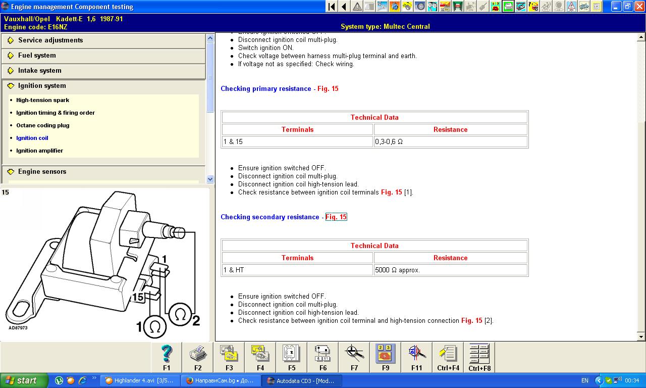Select Ignition amplifier in topic list
Viewport: 646px width, 388px height.
tap(39, 151)
